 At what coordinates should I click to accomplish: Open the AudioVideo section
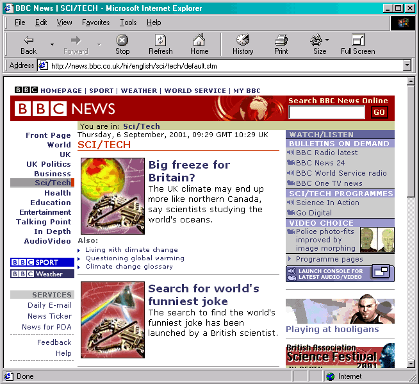click(47, 241)
